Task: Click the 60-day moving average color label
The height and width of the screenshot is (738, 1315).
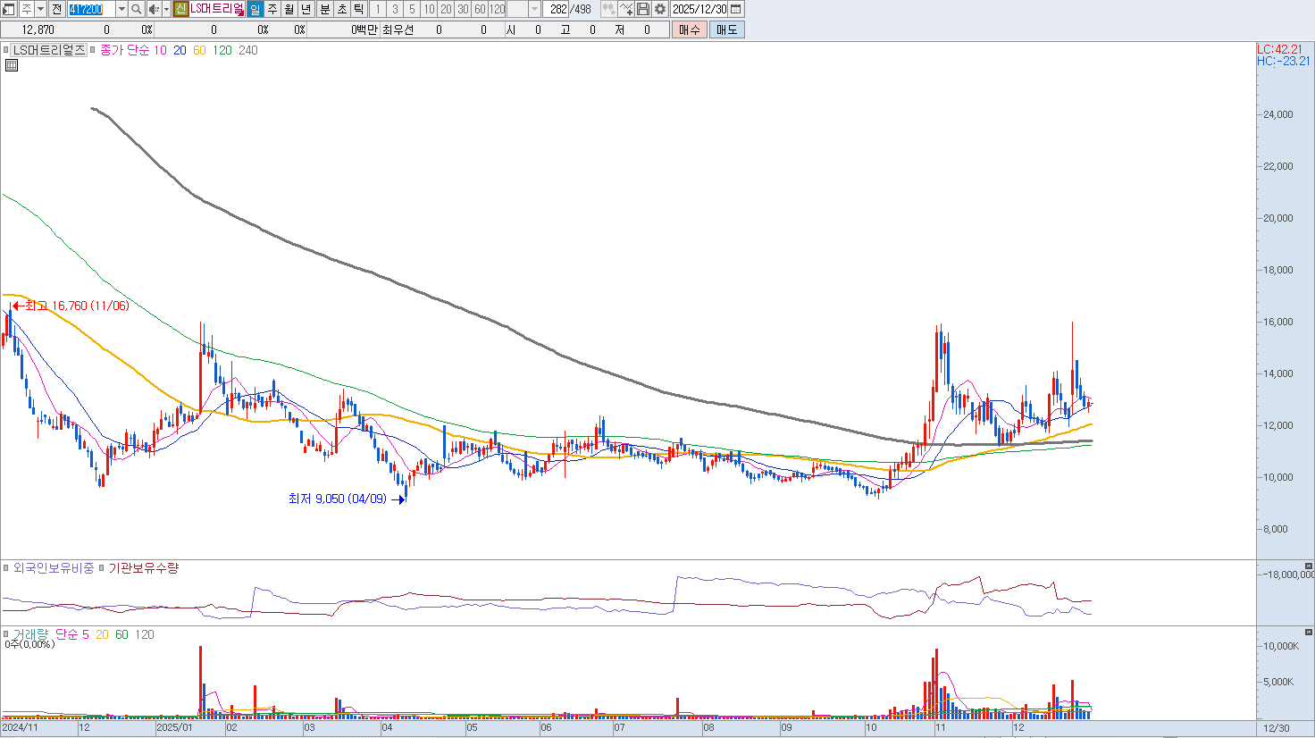Action: (x=199, y=50)
